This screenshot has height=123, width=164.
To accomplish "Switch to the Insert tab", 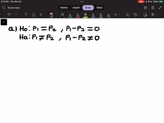I will pos(76,8).
